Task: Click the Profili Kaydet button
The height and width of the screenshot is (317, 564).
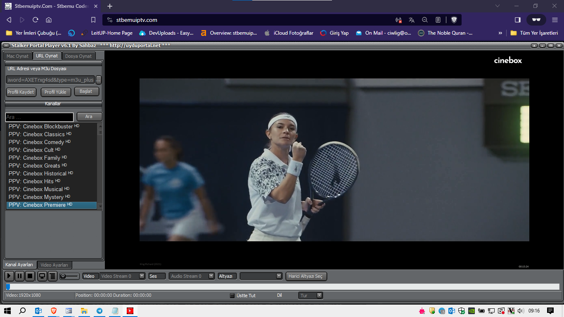Action: click(x=21, y=92)
